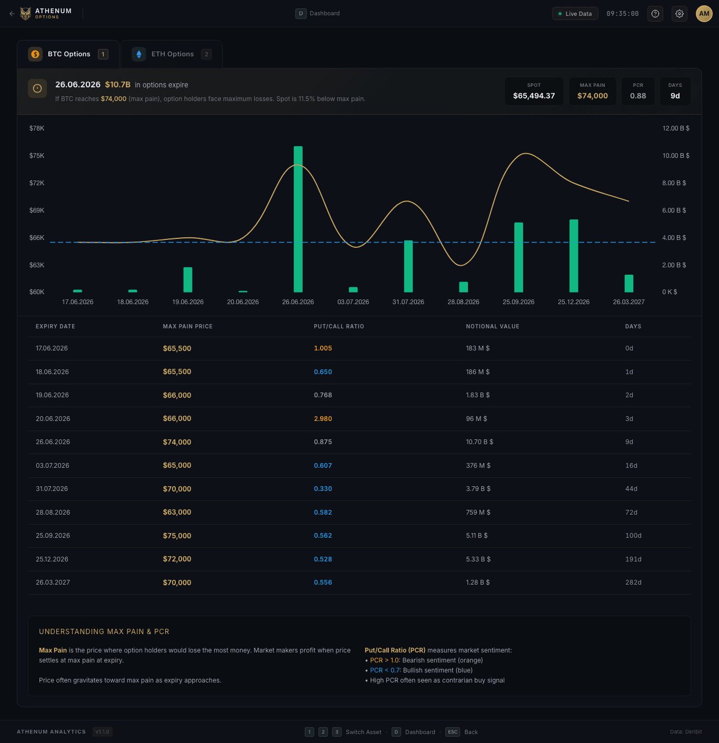Screen dimensions: 719x743
Task: Click the 26.06.2026 tallest green bar
Action: [x=298, y=219]
